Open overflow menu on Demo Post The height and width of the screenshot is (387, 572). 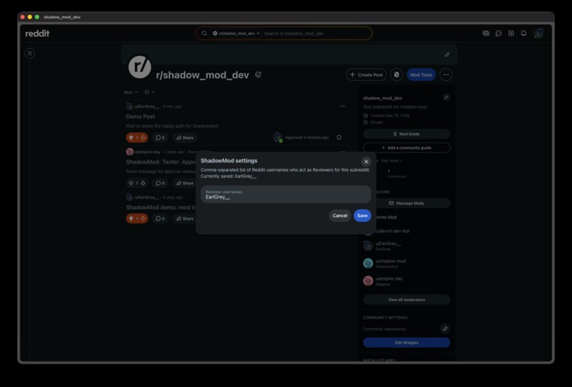343,106
